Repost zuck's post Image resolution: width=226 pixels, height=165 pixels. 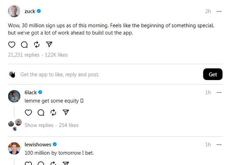pos(37,44)
